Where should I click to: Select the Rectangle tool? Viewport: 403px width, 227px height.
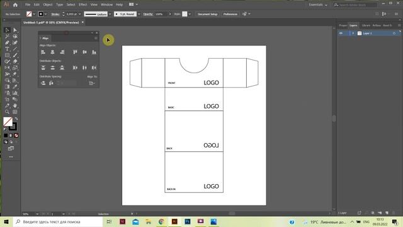coord(7,55)
